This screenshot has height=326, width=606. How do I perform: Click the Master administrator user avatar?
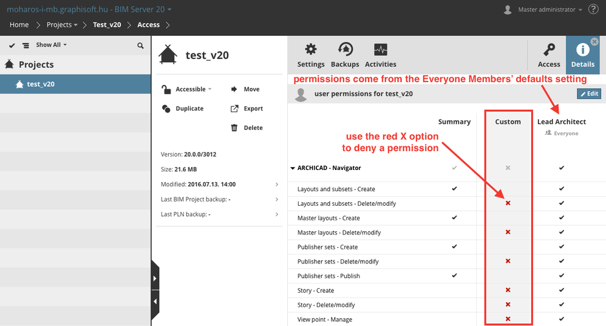(x=508, y=10)
